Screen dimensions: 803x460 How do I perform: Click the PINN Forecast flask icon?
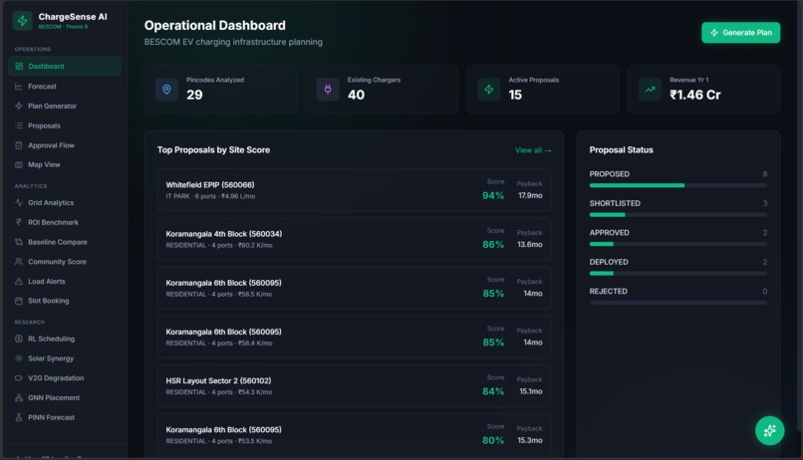(19, 417)
